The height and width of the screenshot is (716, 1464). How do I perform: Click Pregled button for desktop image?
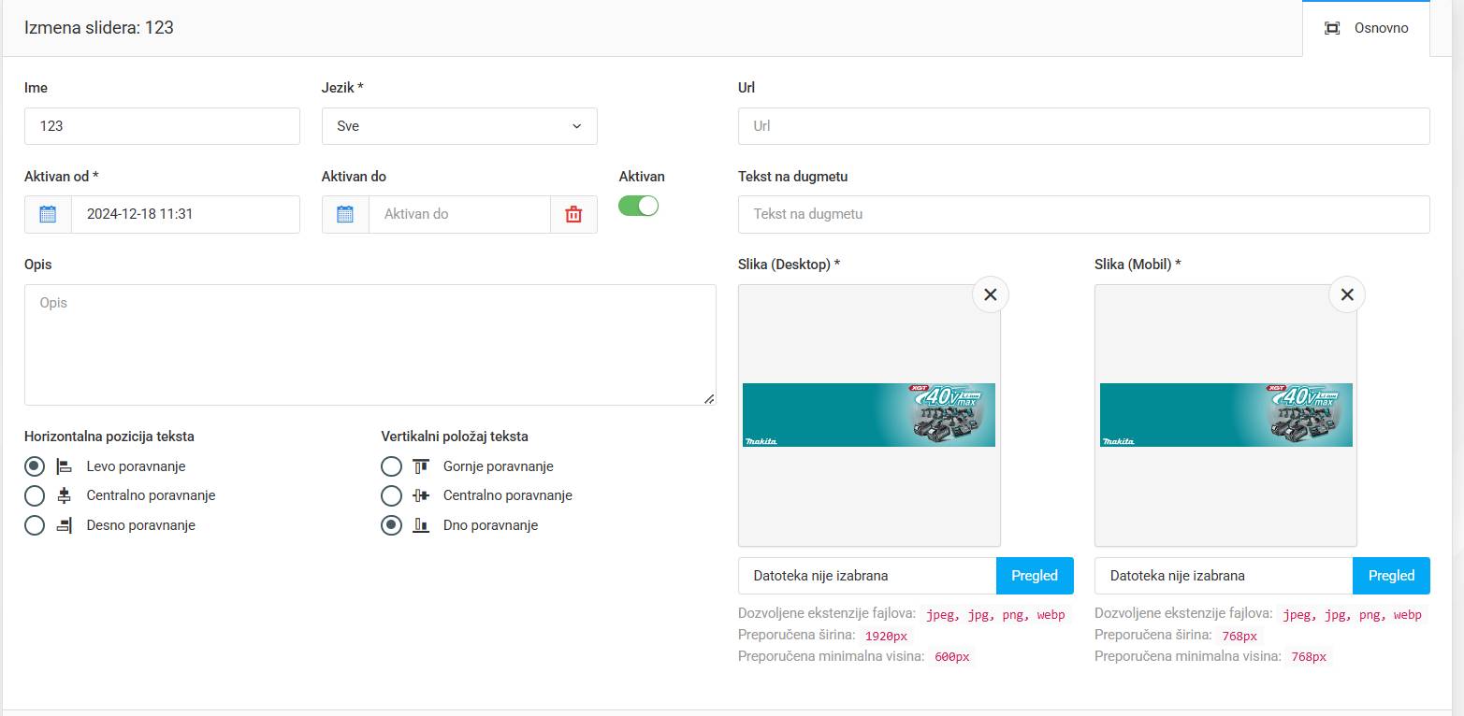point(1034,576)
